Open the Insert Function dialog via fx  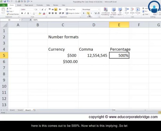30,20
